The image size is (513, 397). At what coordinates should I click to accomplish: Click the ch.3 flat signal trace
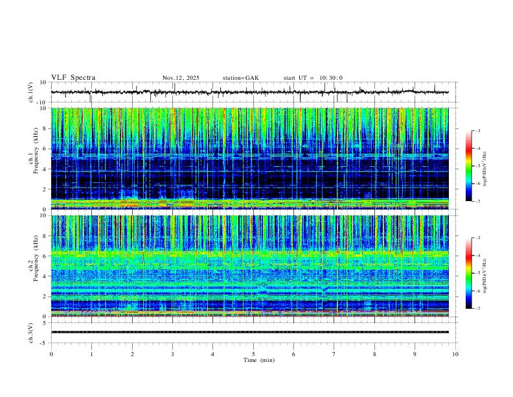pyautogui.click(x=250, y=332)
